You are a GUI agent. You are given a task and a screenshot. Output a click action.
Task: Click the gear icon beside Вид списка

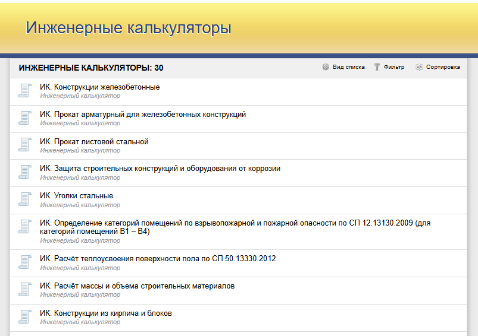point(326,67)
